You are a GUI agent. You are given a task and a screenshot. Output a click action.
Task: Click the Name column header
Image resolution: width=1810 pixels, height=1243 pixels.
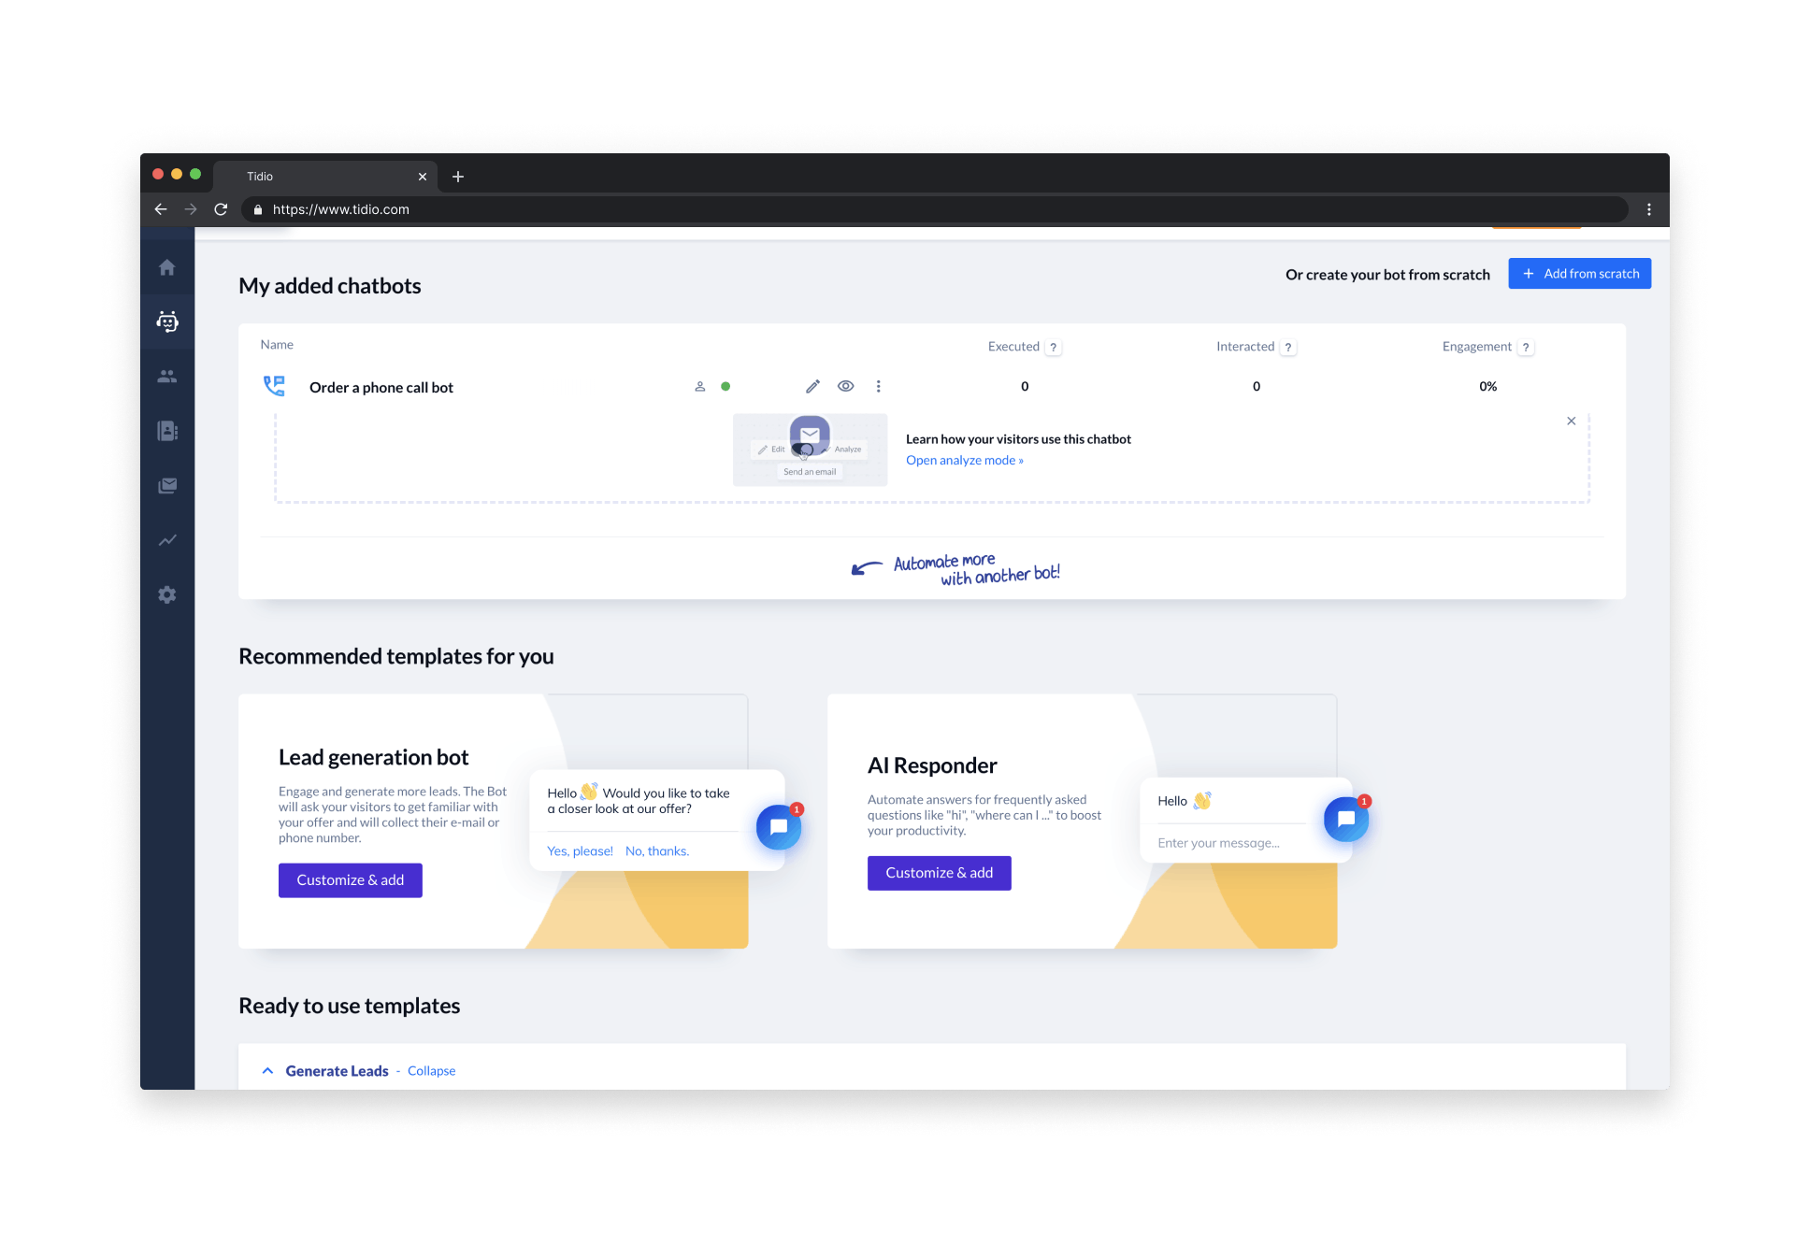click(x=277, y=345)
